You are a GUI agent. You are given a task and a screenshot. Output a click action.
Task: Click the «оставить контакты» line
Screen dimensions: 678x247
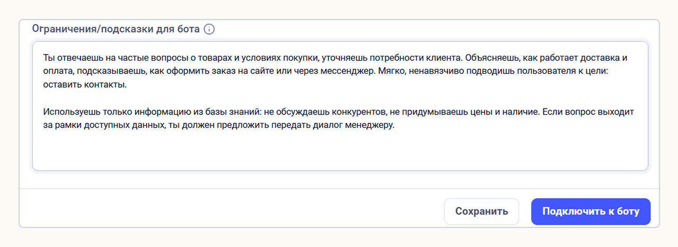click(x=78, y=85)
